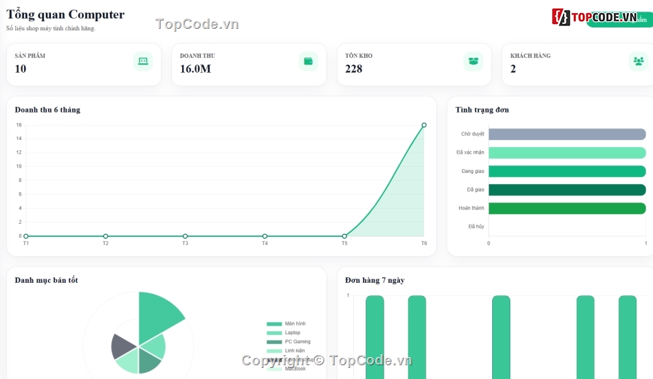Screen dimensions: 653x379
Task: Toggle PC Gaming legend entry
Action: coord(289,341)
